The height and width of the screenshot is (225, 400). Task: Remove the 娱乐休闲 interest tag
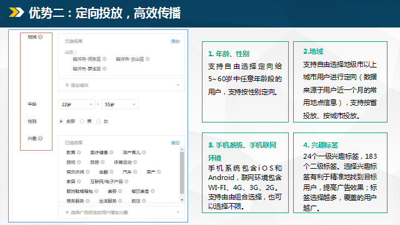87,172
